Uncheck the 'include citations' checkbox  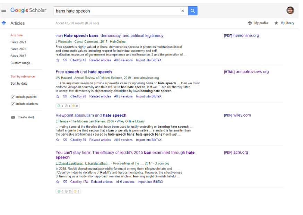click(13, 104)
